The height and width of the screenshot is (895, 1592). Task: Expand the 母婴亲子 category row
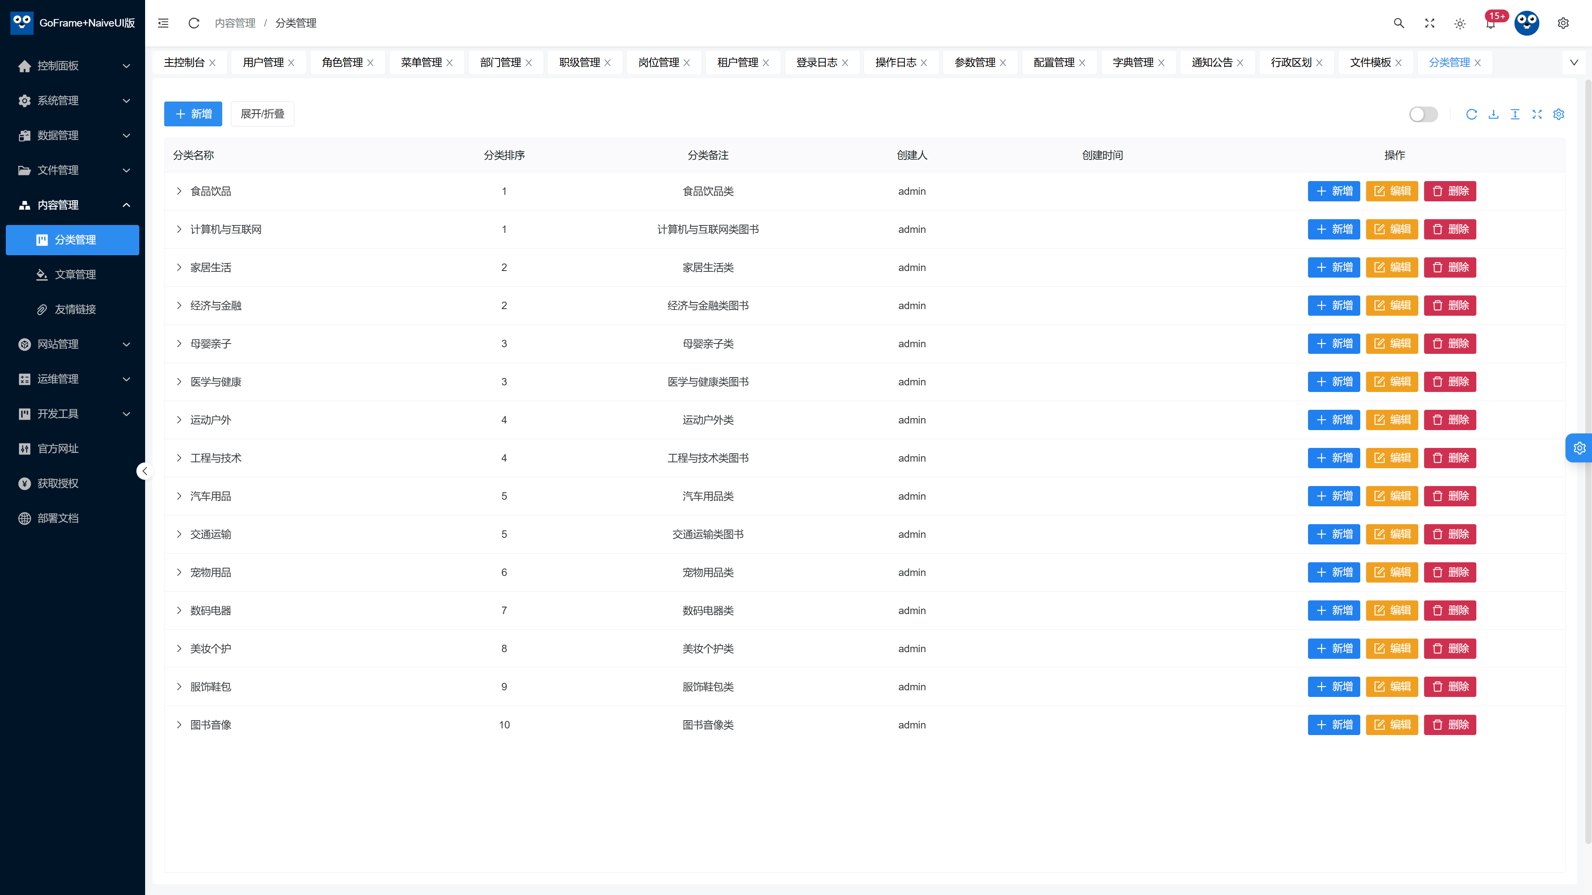[x=179, y=343]
